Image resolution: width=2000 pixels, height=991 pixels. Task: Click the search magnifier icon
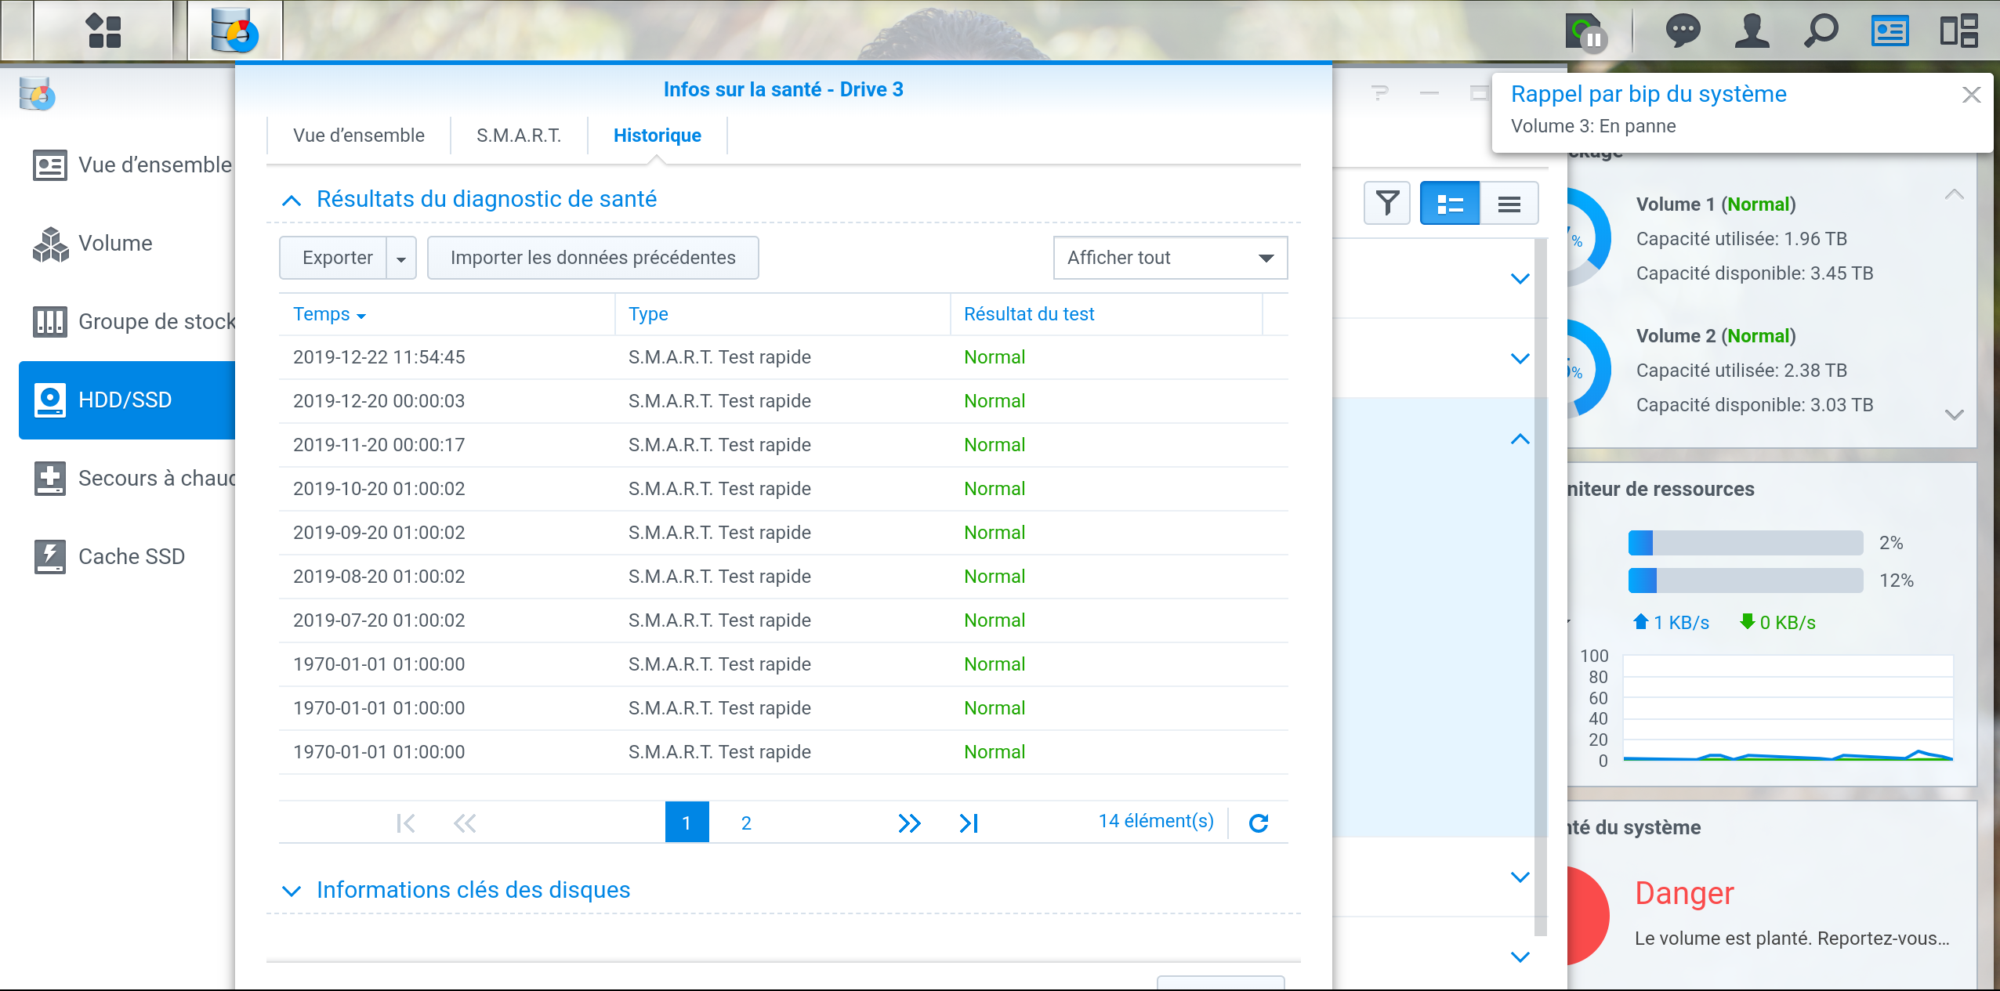tap(1821, 31)
